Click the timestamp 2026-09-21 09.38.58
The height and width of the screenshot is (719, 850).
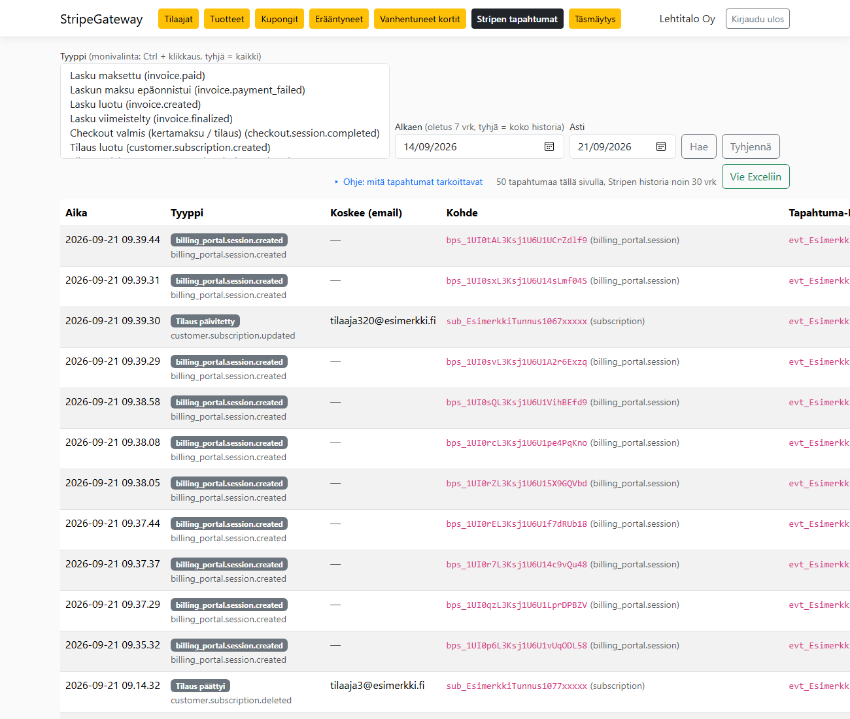pyautogui.click(x=112, y=401)
